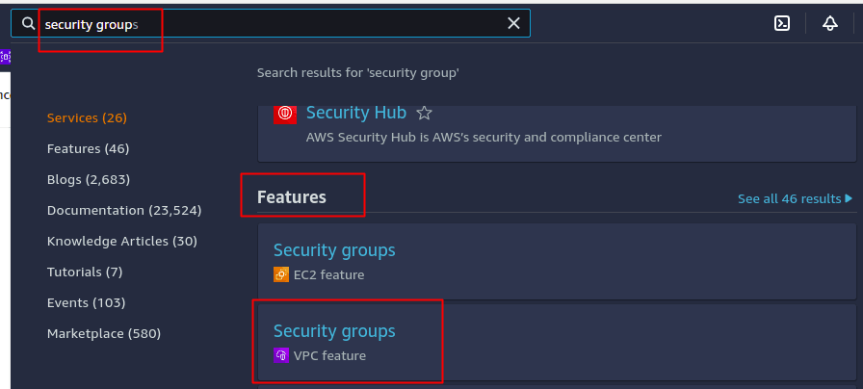The height and width of the screenshot is (389, 863).
Task: Open the CloudShell terminal icon
Action: pyautogui.click(x=782, y=23)
